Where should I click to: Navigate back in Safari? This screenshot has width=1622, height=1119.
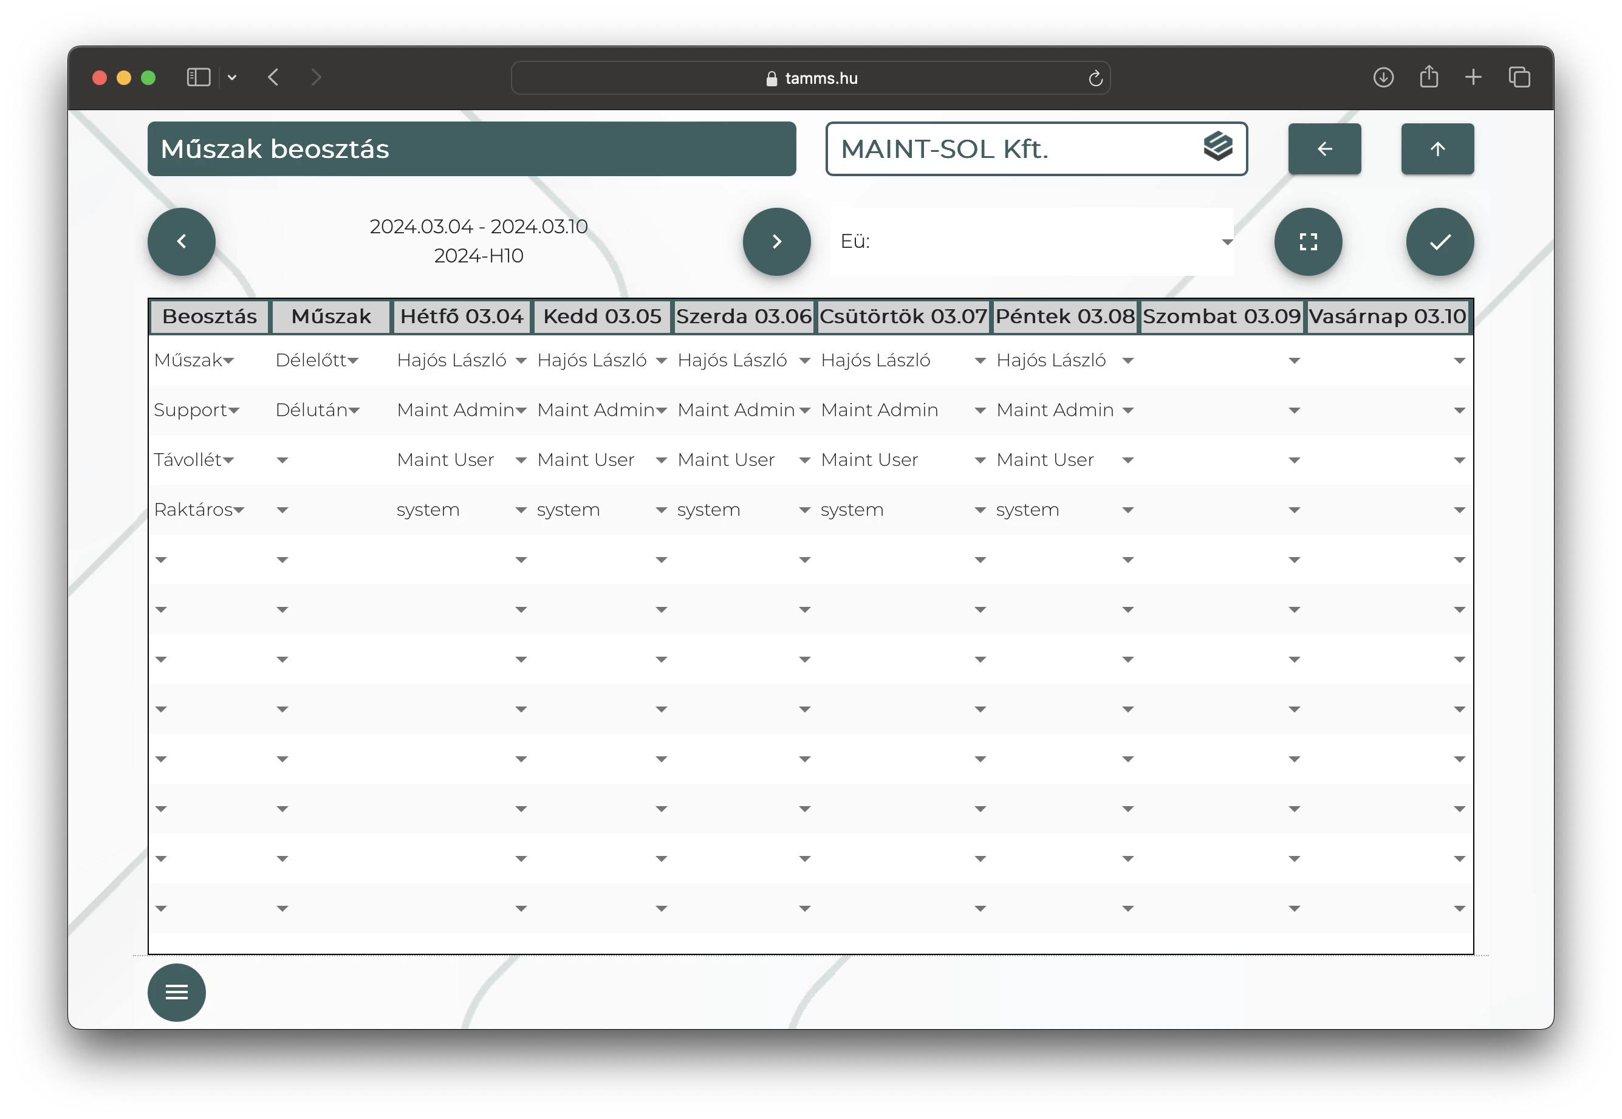pos(273,77)
